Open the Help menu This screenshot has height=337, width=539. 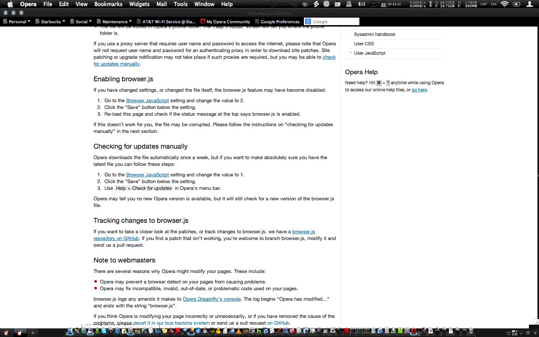(x=227, y=4)
